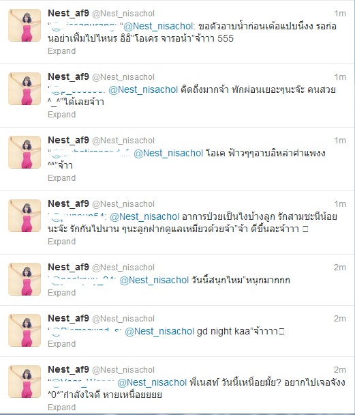This screenshot has width=355, height=415.
Task: Click the avatar on the last tweet
Action: coord(25,382)
